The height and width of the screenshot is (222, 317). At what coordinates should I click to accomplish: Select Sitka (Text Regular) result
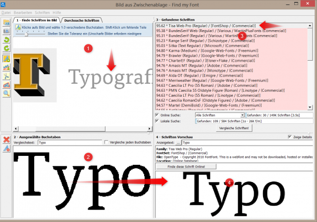pyautogui.click(x=231, y=46)
